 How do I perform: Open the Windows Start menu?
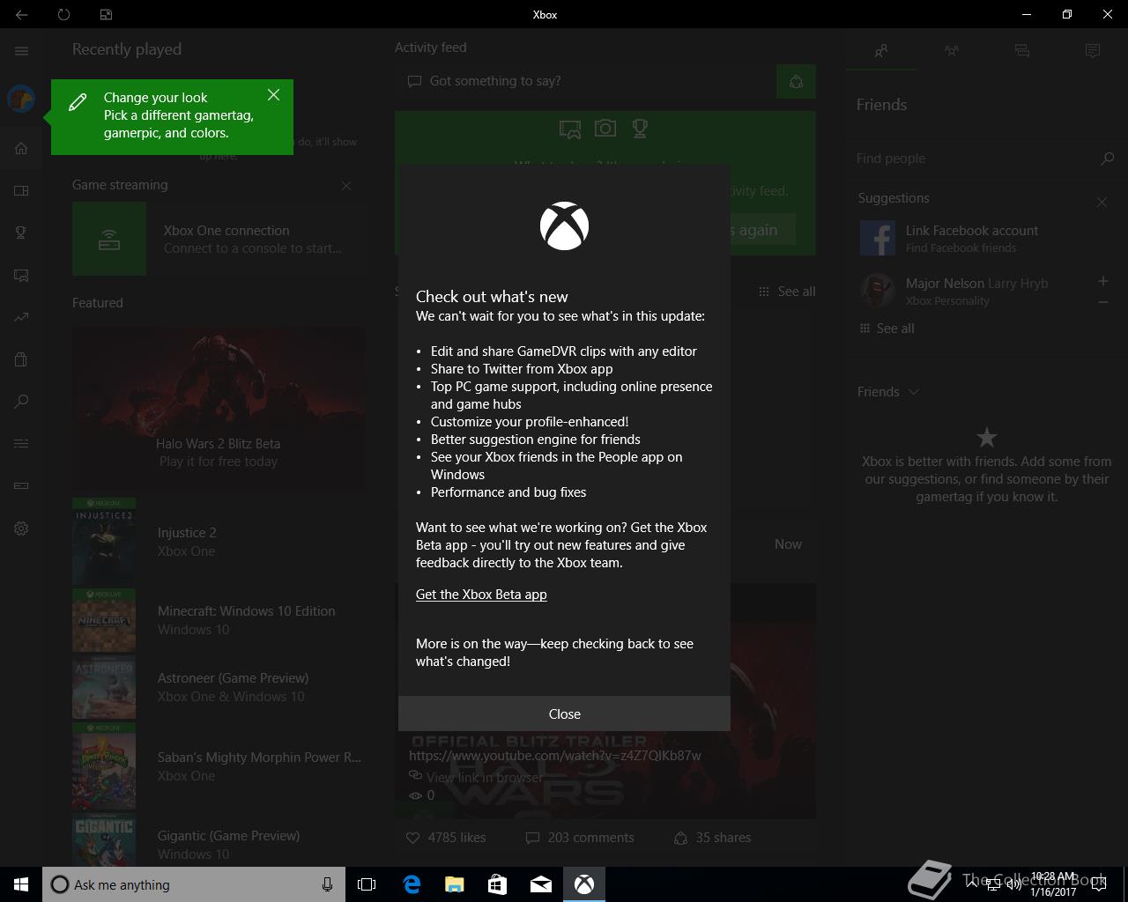pos(21,884)
